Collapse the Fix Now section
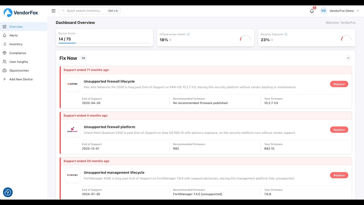This screenshot has width=364, height=205. point(348,58)
